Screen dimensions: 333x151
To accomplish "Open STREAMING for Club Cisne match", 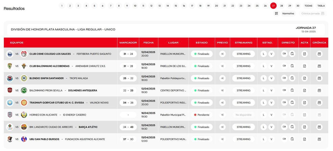I will (x=243, y=54).
